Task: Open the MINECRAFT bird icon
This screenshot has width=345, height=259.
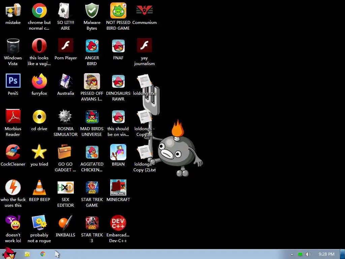Action: point(118,188)
